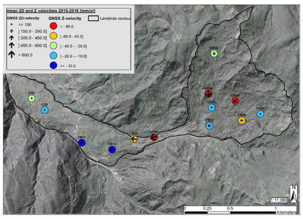The height and width of the screenshot is (219, 303).
Task: Select the yellow CR25 marker
Action: (x=241, y=121)
